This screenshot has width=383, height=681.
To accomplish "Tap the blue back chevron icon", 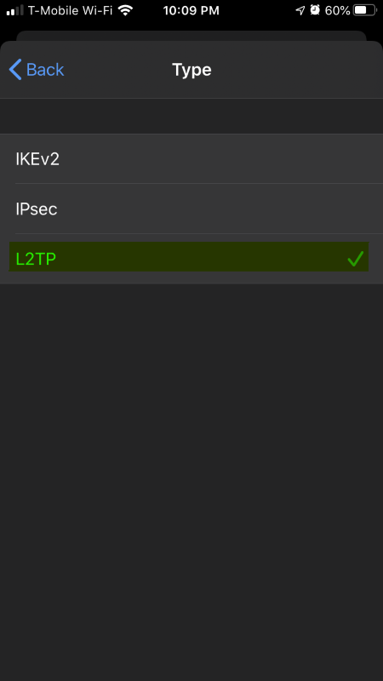I will click(15, 70).
